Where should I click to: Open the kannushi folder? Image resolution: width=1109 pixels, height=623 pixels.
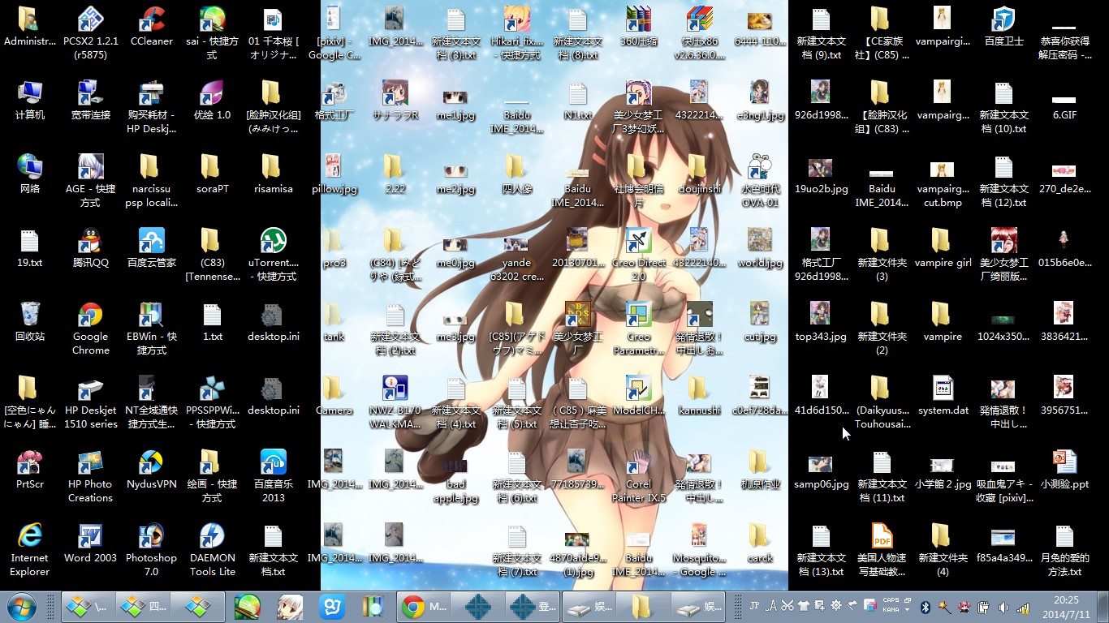coord(699,388)
